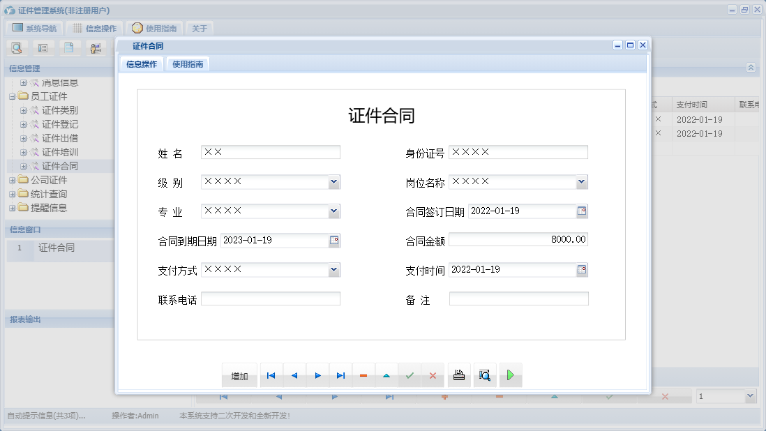The image size is (766, 431).
Task: Jump to last record with the arrow-bar icon
Action: click(340, 375)
